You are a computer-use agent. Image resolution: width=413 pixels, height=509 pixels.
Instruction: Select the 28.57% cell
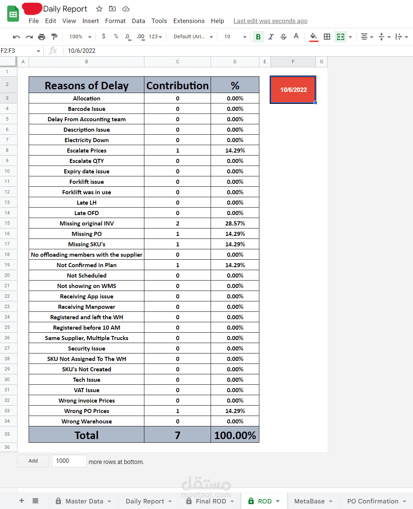point(235,223)
